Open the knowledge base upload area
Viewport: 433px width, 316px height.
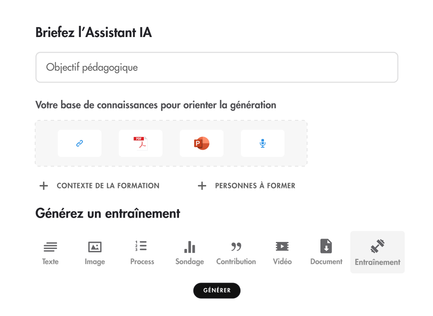pos(171,143)
